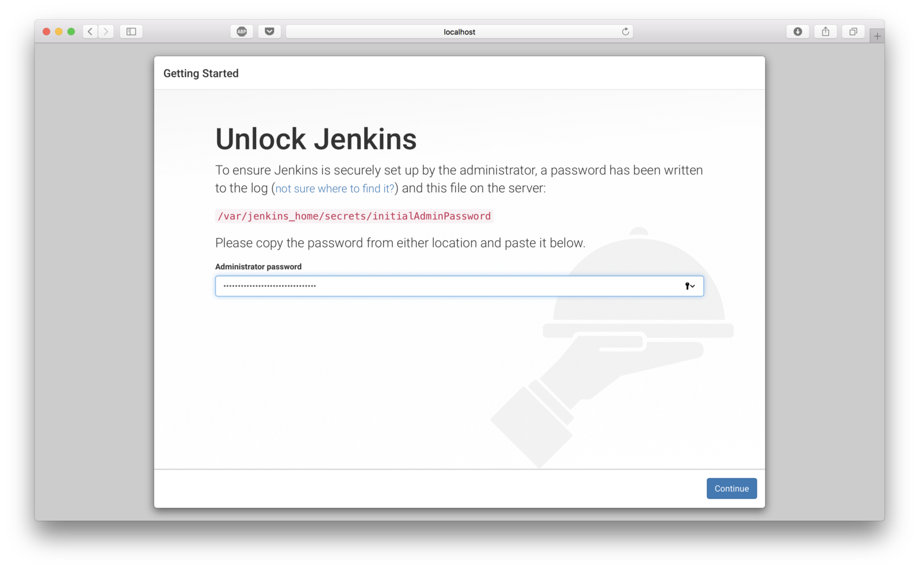Click the Getting Started title
The image size is (919, 570).
(201, 73)
